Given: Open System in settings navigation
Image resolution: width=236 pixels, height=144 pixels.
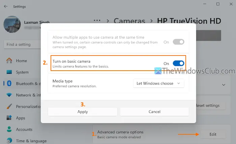Looking at the screenshot, I should click(22, 72).
